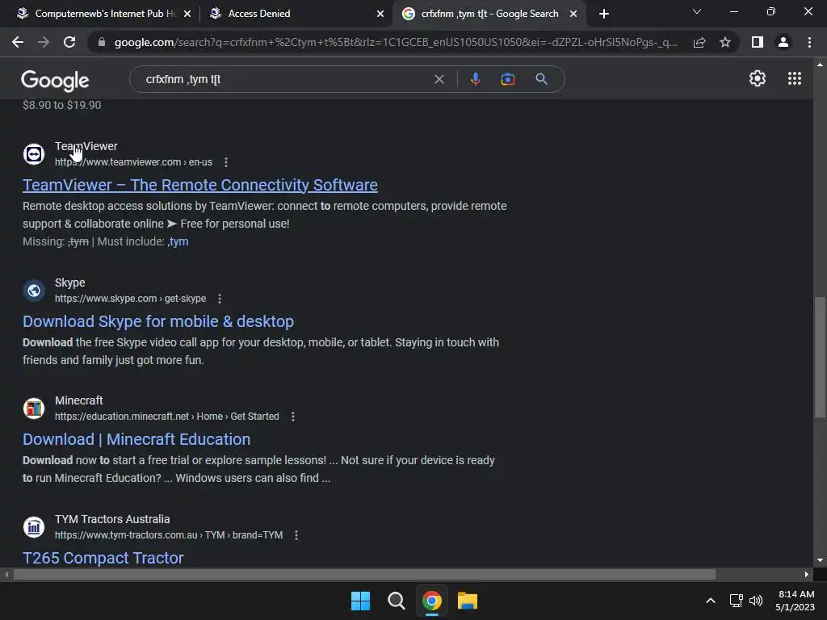Click the vertical scrollbar thumb
The image size is (827, 620).
pos(821,357)
